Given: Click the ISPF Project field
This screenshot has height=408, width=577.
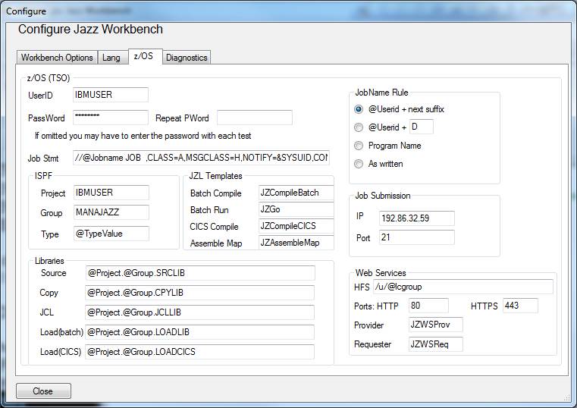Looking at the screenshot, I should 111,193.
